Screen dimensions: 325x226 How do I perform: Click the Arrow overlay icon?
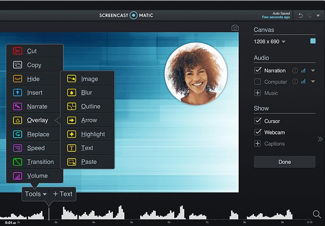(x=71, y=120)
